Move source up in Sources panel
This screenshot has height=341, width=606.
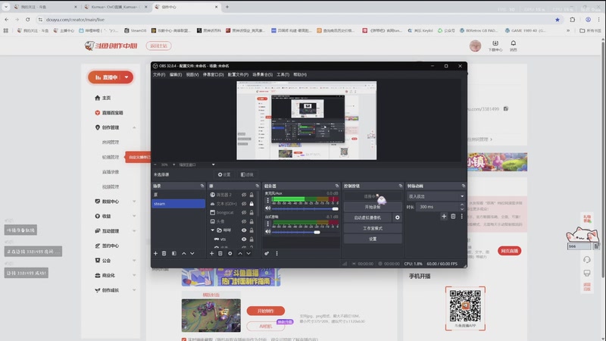pyautogui.click(x=240, y=253)
